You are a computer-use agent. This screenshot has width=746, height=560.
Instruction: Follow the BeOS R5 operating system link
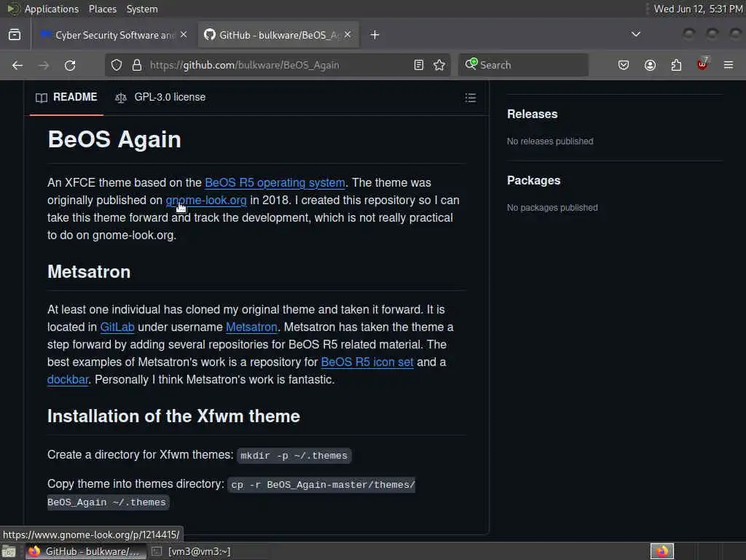[x=275, y=183]
